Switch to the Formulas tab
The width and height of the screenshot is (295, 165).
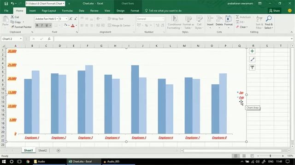coord(67,11)
